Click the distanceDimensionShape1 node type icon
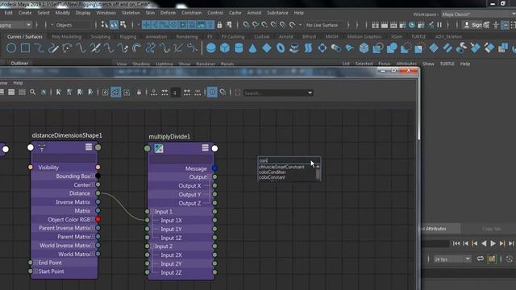Viewport: 516px width, 290px height. click(42, 147)
